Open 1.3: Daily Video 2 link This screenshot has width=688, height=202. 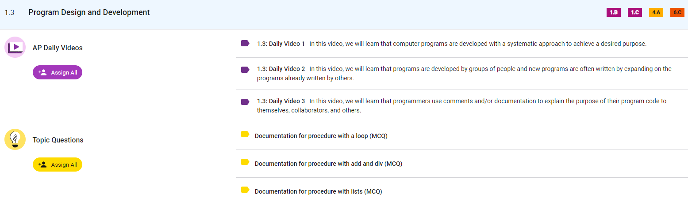(x=281, y=69)
